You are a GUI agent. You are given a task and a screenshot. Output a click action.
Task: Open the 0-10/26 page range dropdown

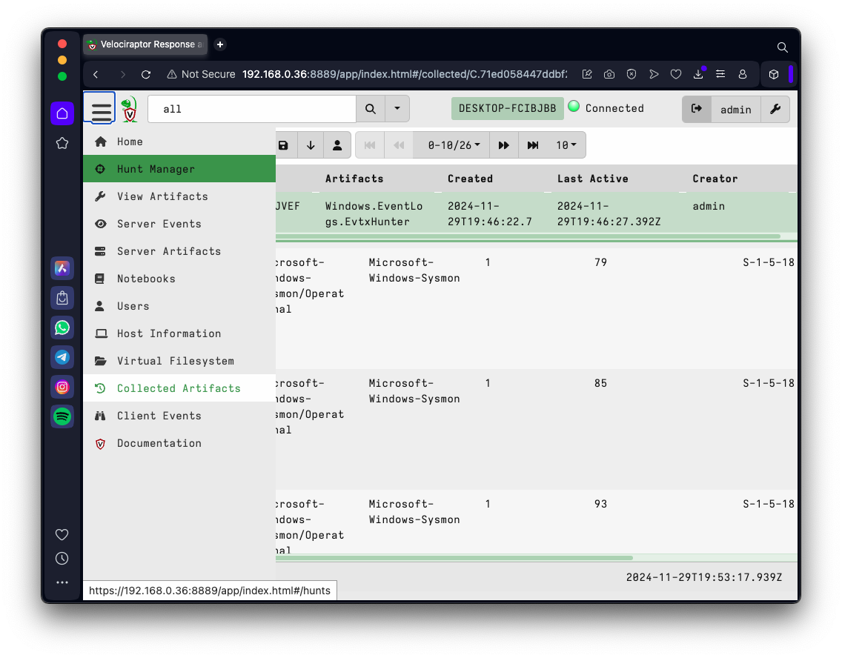tap(454, 145)
